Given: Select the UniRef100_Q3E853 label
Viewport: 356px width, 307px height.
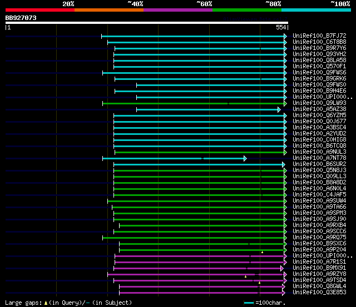Looking at the screenshot, I should tap(319, 293).
